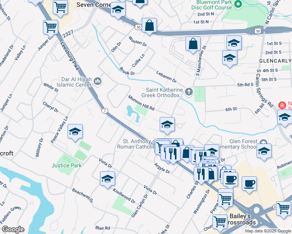
Task: Click the shopping bag marker by Route 50 shield
Action: coord(149,26)
